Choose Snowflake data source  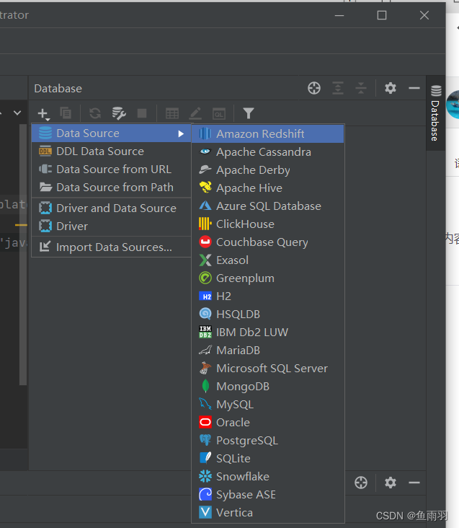point(268,477)
